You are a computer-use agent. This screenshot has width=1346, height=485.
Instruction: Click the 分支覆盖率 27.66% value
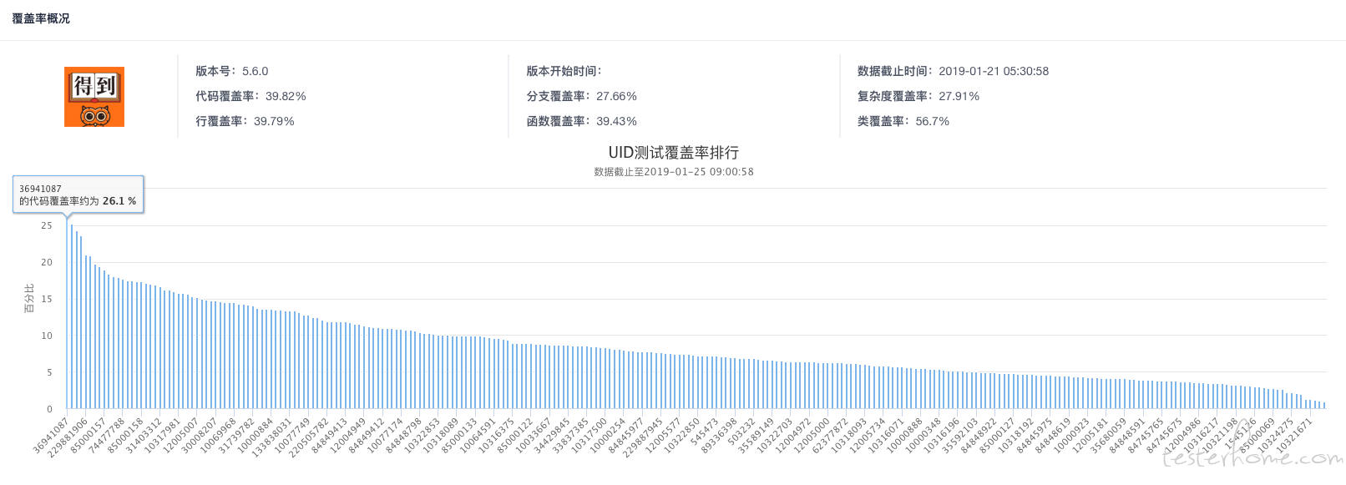(616, 96)
